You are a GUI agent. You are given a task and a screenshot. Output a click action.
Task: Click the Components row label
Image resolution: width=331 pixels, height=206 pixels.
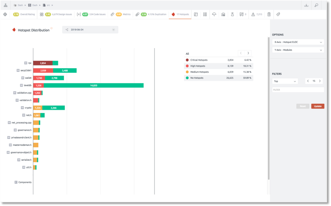pos(25,182)
